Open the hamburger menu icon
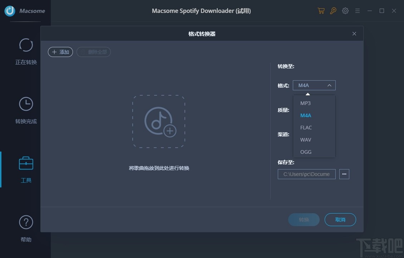This screenshot has height=258, width=404. (x=357, y=11)
